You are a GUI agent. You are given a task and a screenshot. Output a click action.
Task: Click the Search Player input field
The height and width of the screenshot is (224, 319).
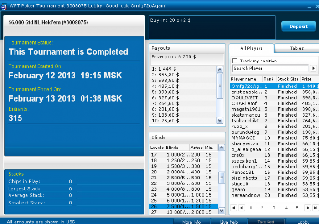[x=270, y=68]
